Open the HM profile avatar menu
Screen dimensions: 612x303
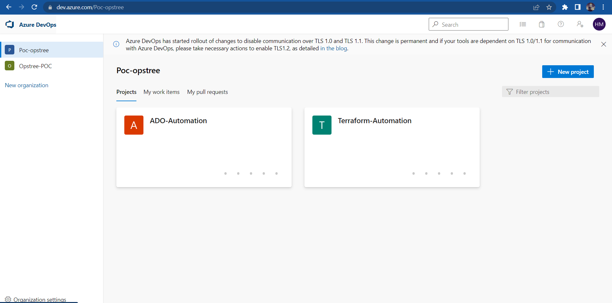599,24
